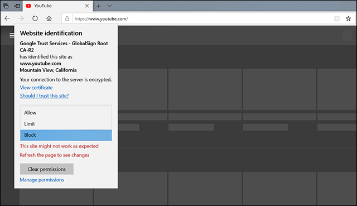357x206 pixels.
Task: Click the lock icon in address bar
Action: (67, 18)
